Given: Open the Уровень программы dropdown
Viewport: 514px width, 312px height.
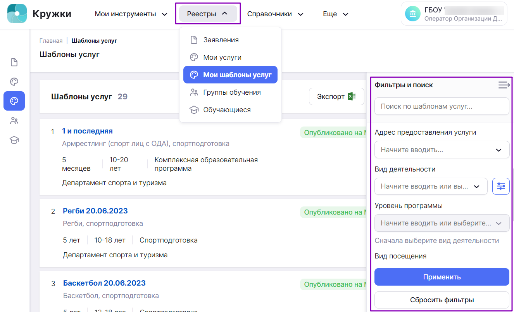Looking at the screenshot, I should click(442, 223).
